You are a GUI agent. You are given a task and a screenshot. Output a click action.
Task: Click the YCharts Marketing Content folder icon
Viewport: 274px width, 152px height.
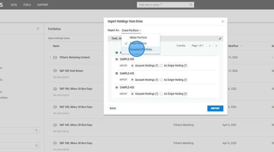click(55, 57)
